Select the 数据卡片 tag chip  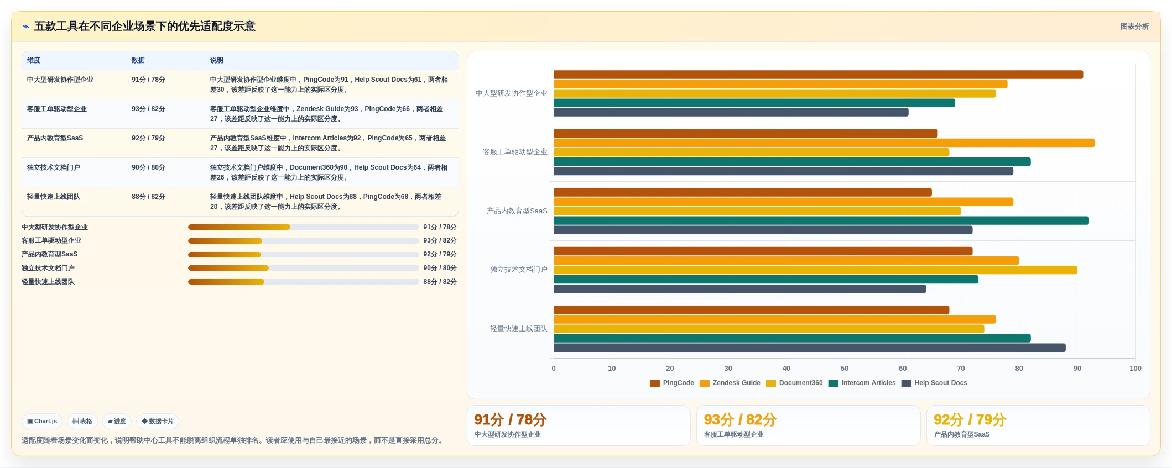(158, 421)
